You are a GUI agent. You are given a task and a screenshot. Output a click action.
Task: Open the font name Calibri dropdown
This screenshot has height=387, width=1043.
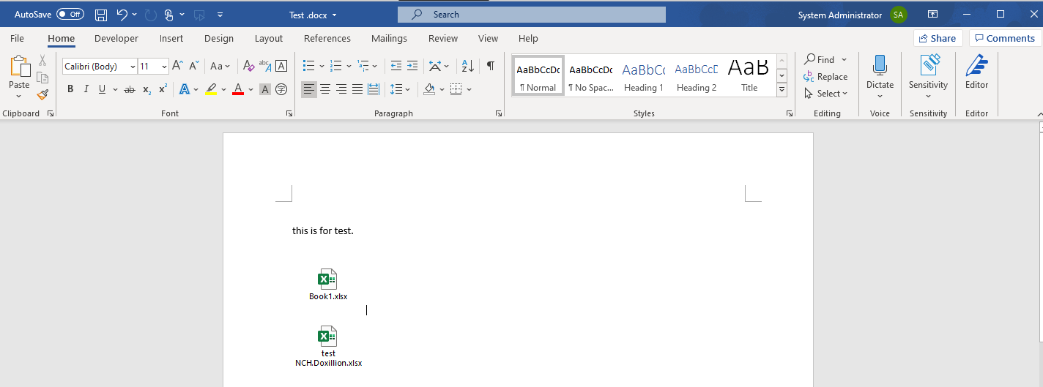[x=133, y=67]
